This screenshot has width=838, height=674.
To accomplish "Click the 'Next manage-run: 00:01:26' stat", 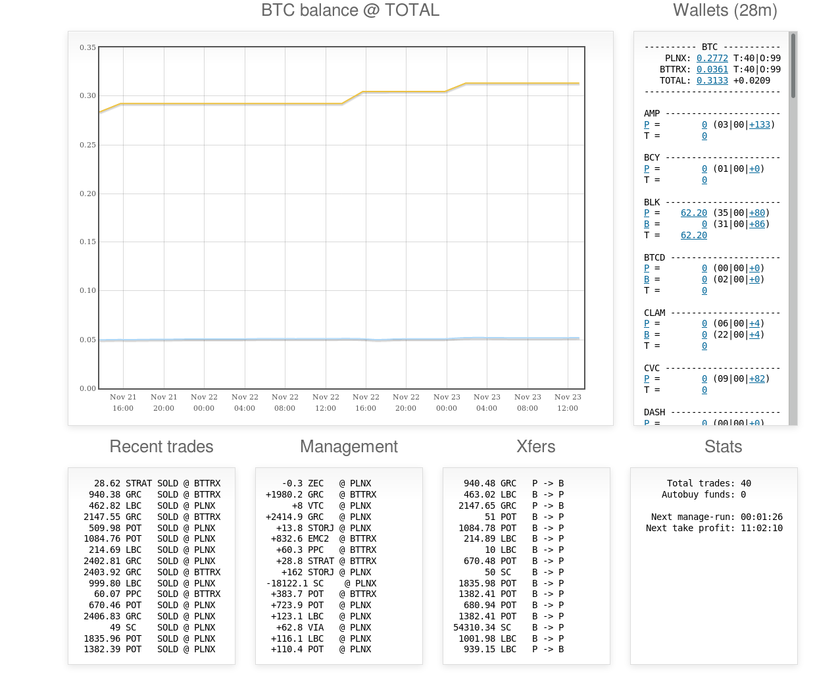I will coord(717,517).
